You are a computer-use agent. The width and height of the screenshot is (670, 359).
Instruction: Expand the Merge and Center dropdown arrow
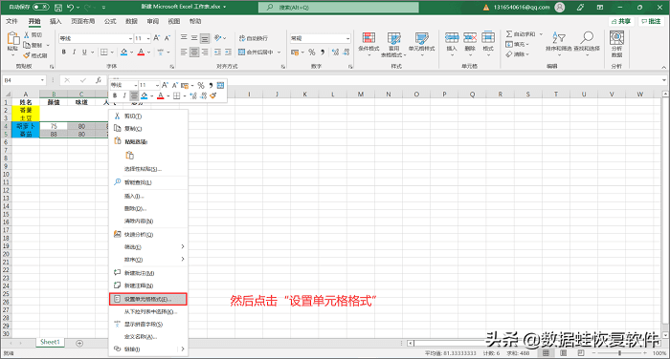click(279, 52)
